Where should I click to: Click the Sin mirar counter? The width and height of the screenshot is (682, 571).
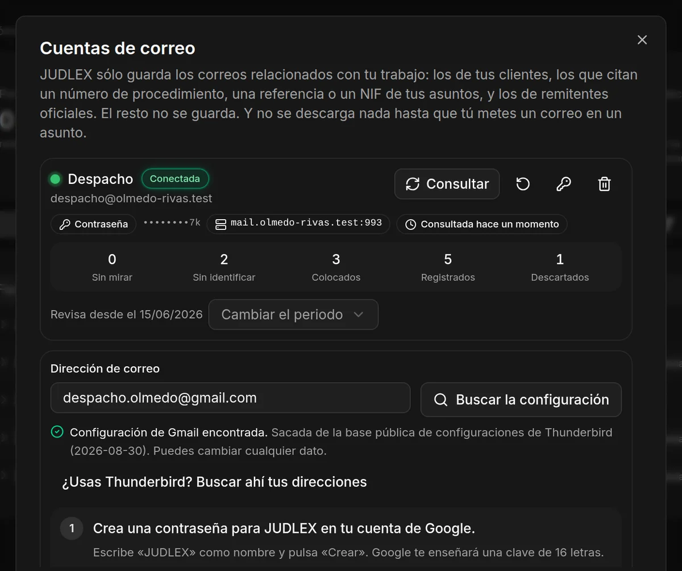tap(112, 267)
